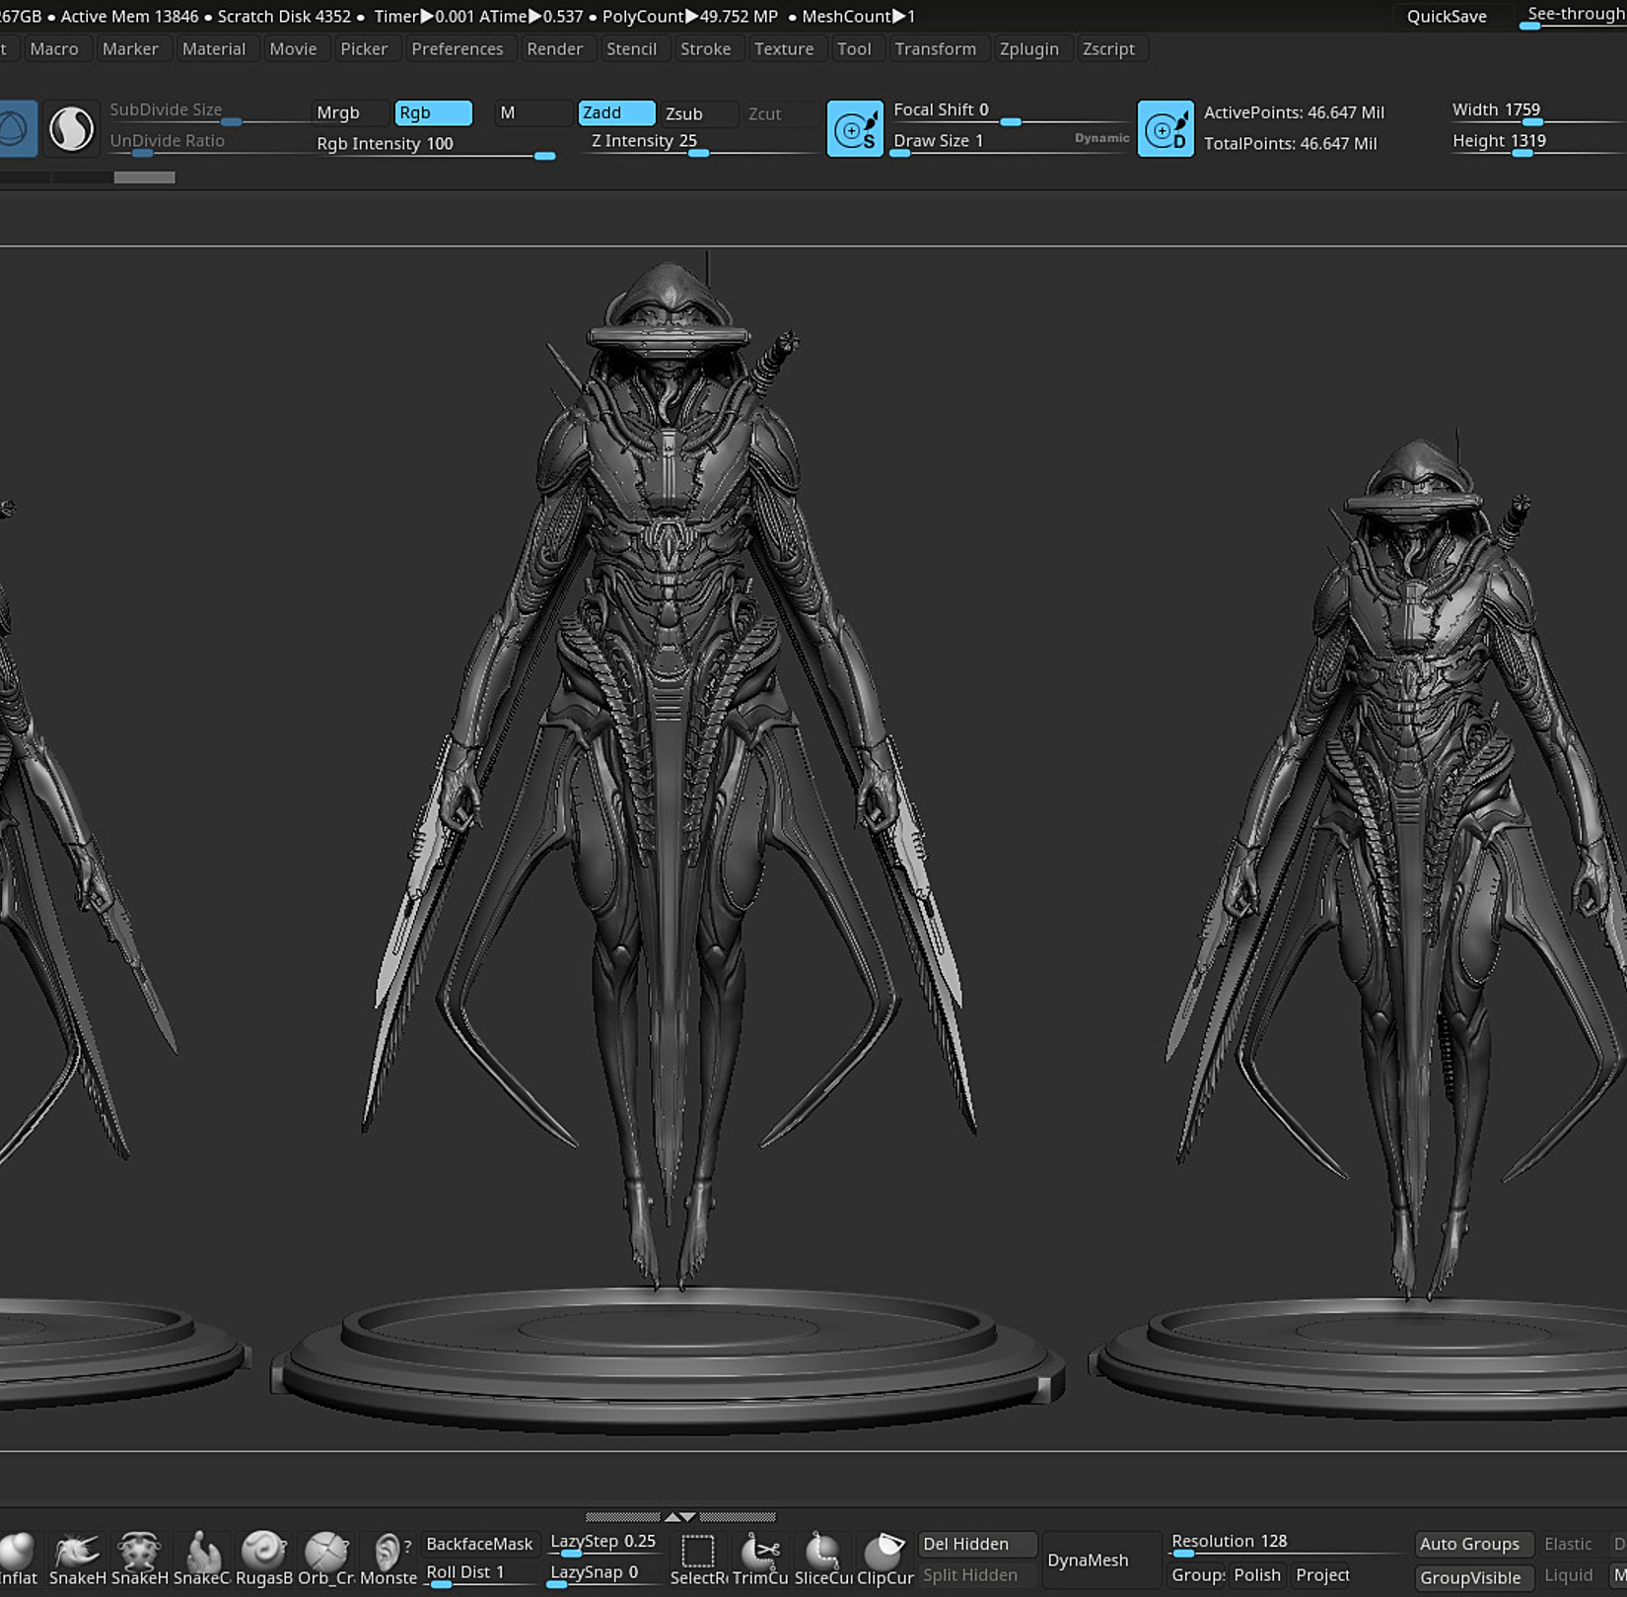Click the shelf divider arrows above LazyStep
This screenshot has height=1597, width=1627.
(x=680, y=1516)
